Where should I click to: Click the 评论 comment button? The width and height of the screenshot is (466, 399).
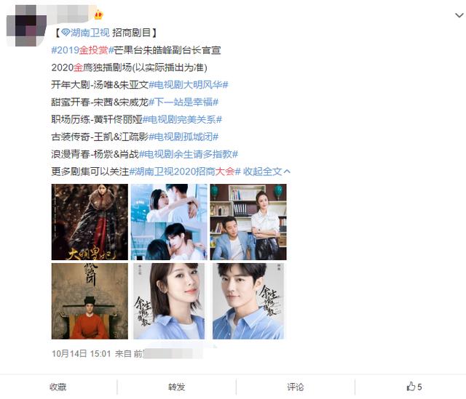(296, 387)
